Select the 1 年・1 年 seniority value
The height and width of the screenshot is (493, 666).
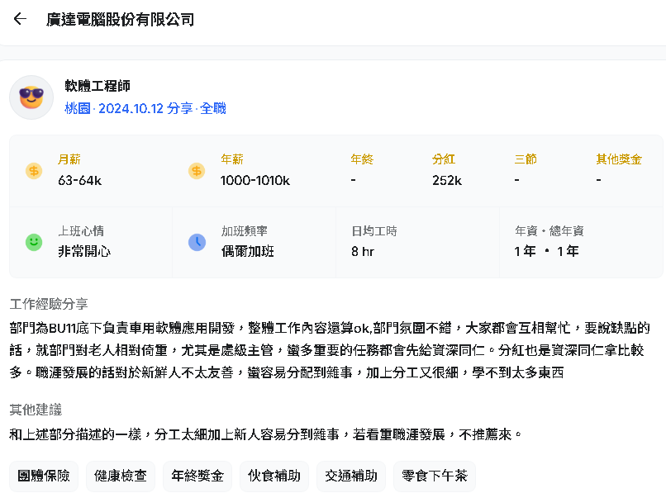546,251
